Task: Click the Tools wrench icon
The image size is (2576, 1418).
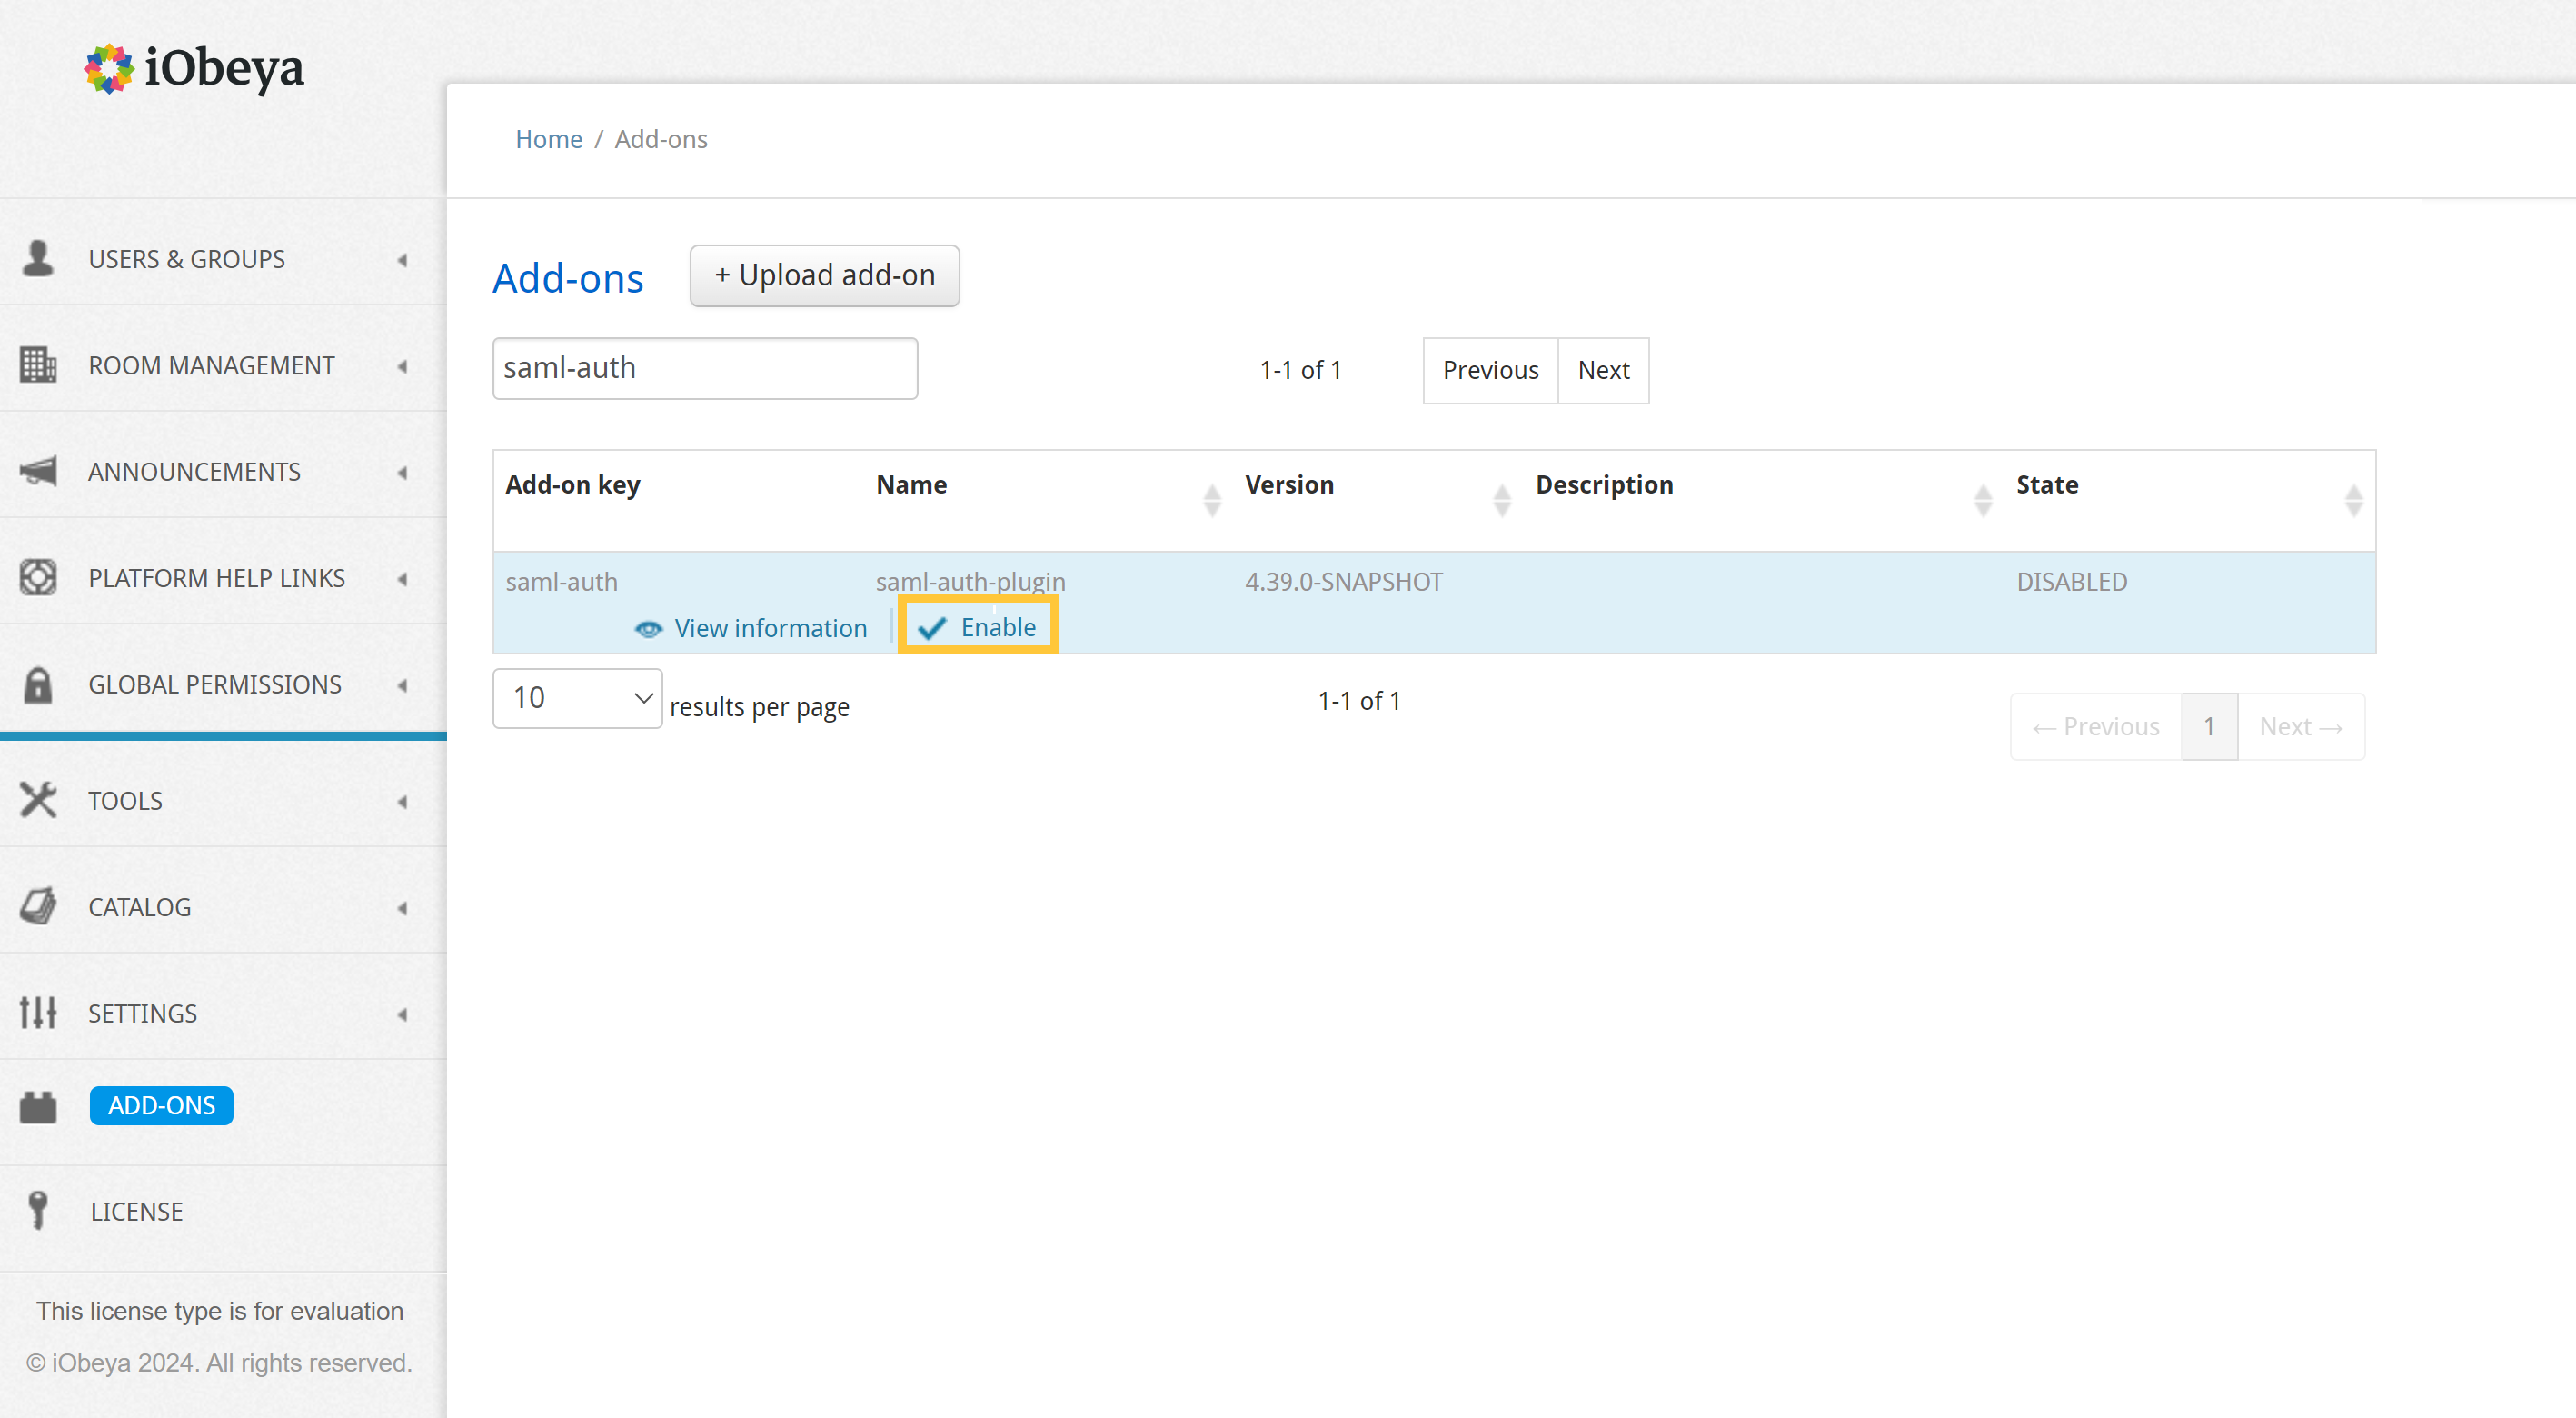Action: tap(38, 800)
